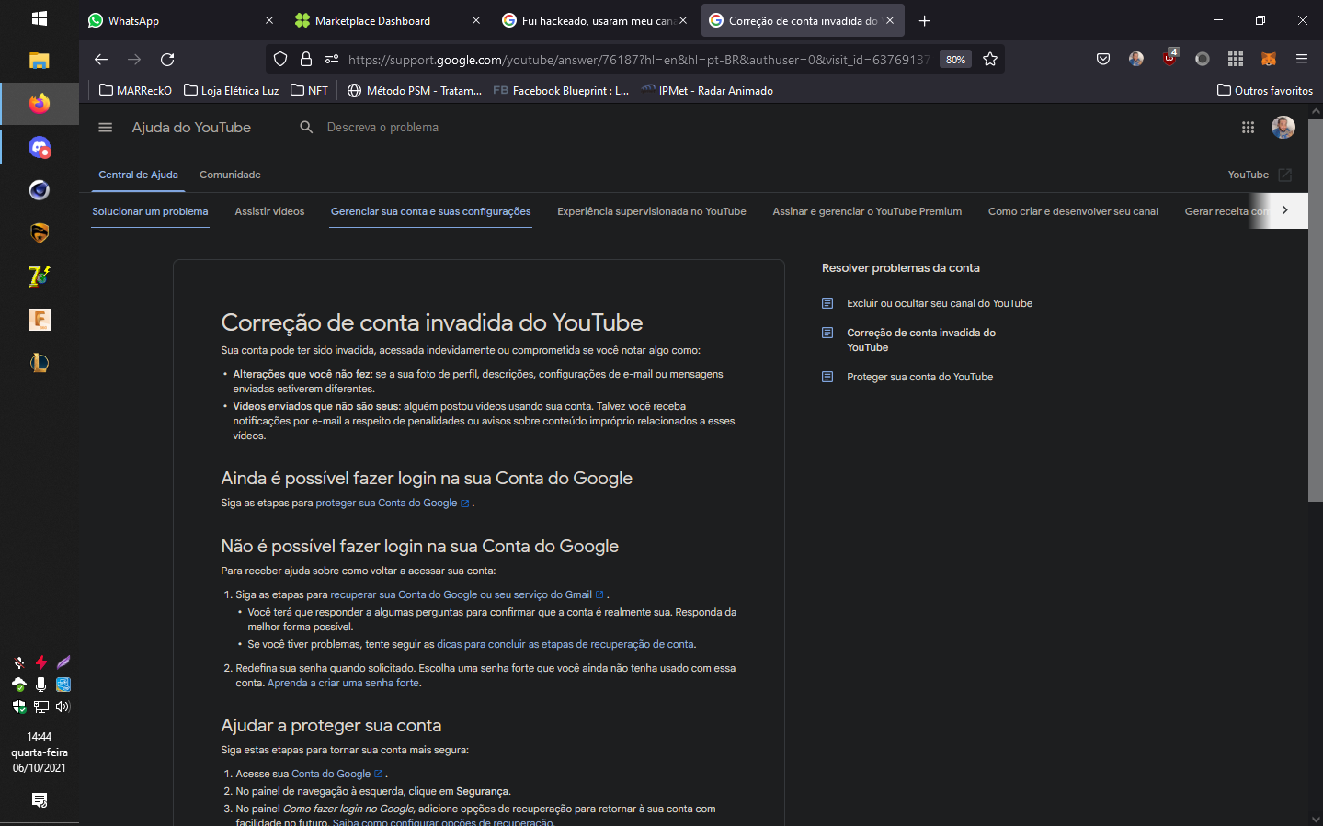This screenshot has height=826, width=1323.
Task: Open recuperar sua Conta do Google link
Action: tap(466, 594)
